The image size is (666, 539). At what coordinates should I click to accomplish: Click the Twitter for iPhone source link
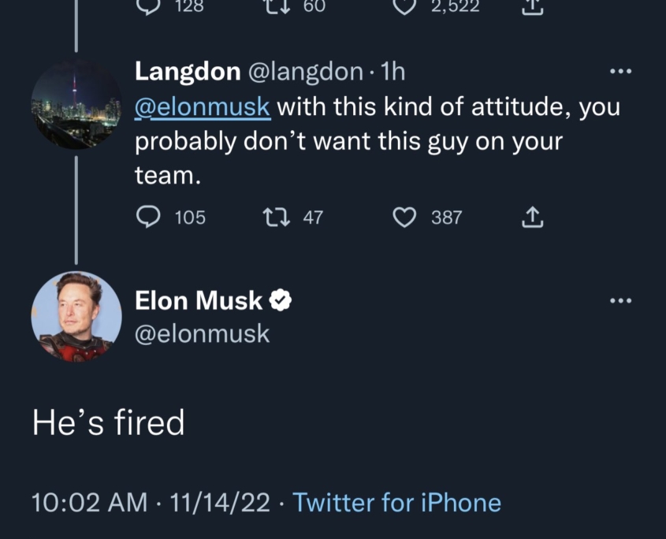(396, 502)
